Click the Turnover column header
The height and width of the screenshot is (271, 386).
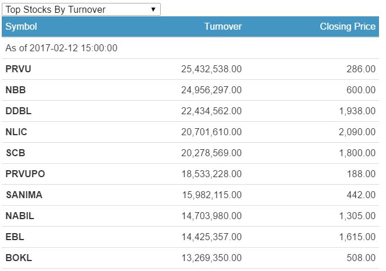(223, 27)
